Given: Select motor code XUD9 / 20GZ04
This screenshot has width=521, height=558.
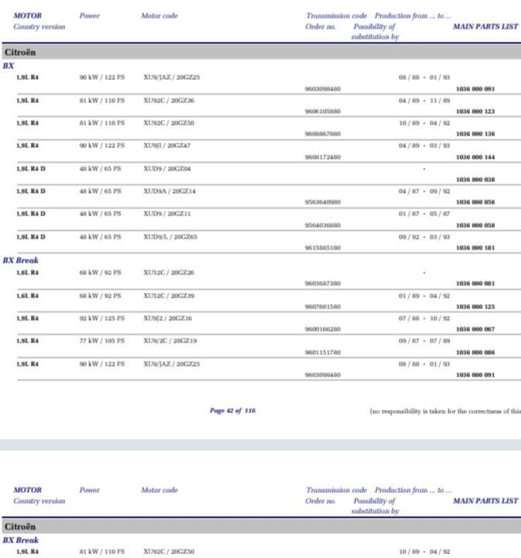Looking at the screenshot, I should pos(167,168).
